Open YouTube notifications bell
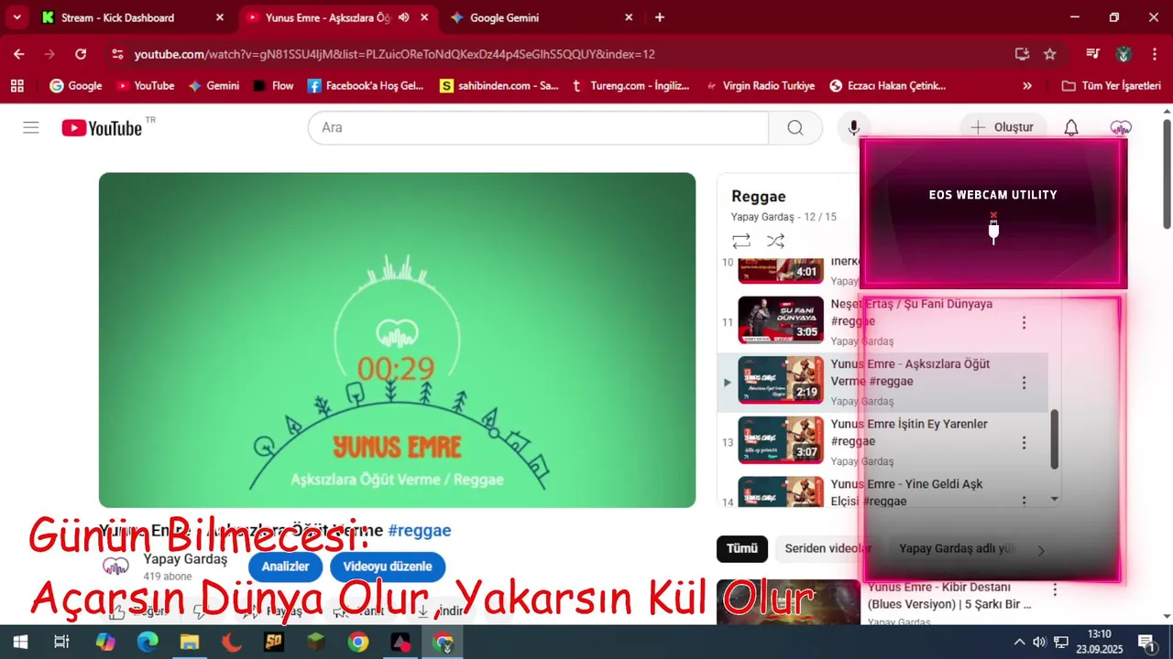Image resolution: width=1173 pixels, height=659 pixels. click(x=1071, y=127)
